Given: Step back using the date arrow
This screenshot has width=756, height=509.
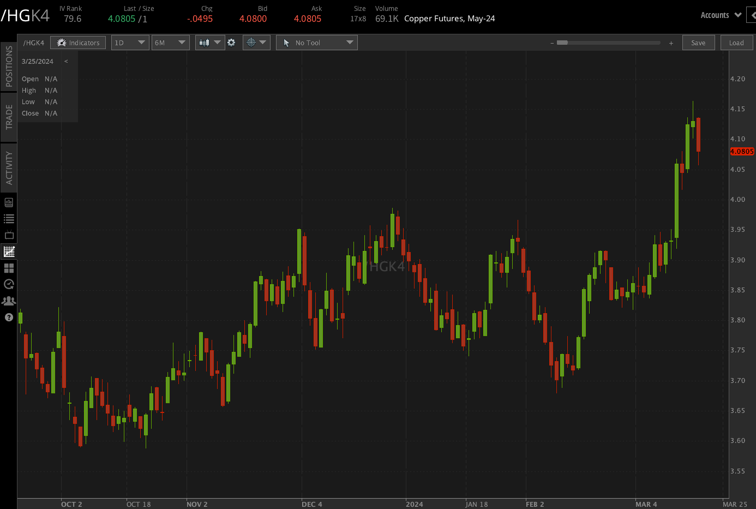Looking at the screenshot, I should [66, 61].
